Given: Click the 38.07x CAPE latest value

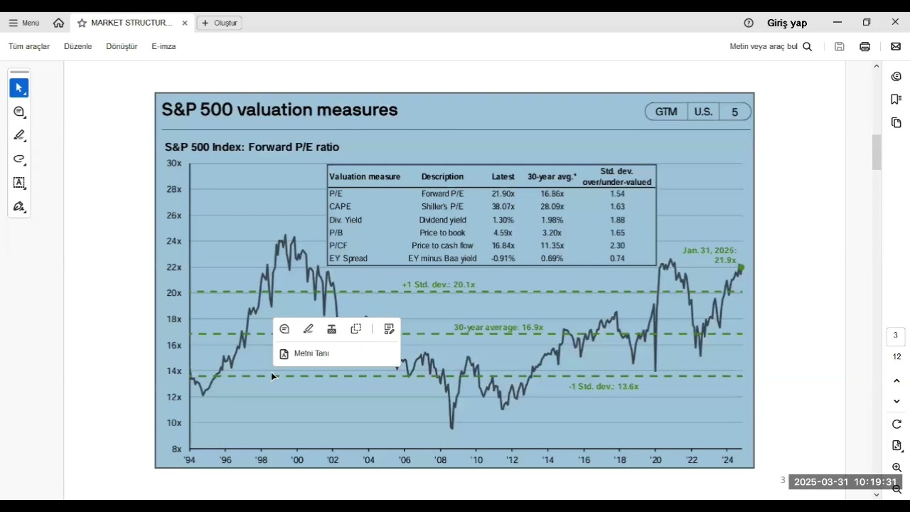Looking at the screenshot, I should pos(503,207).
